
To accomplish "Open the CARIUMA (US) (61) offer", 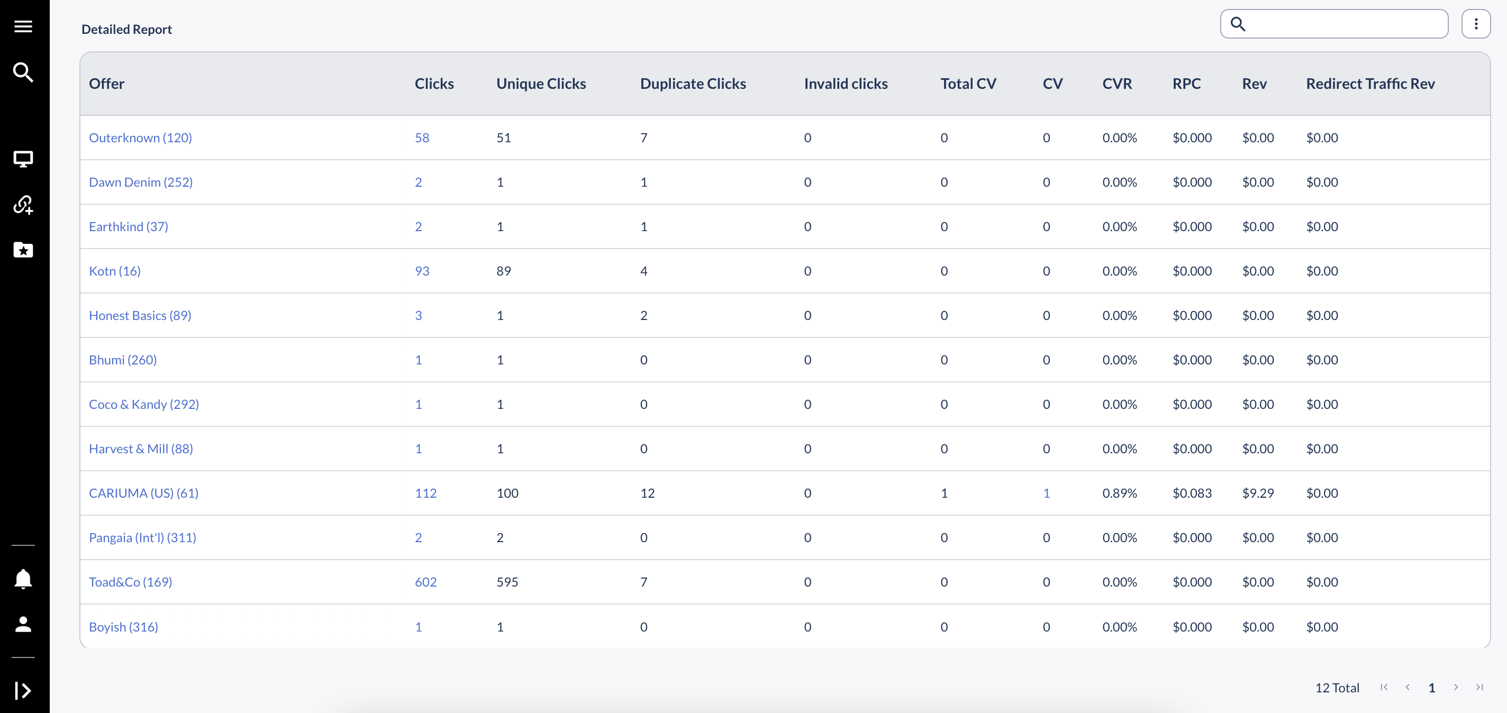I will (x=143, y=493).
